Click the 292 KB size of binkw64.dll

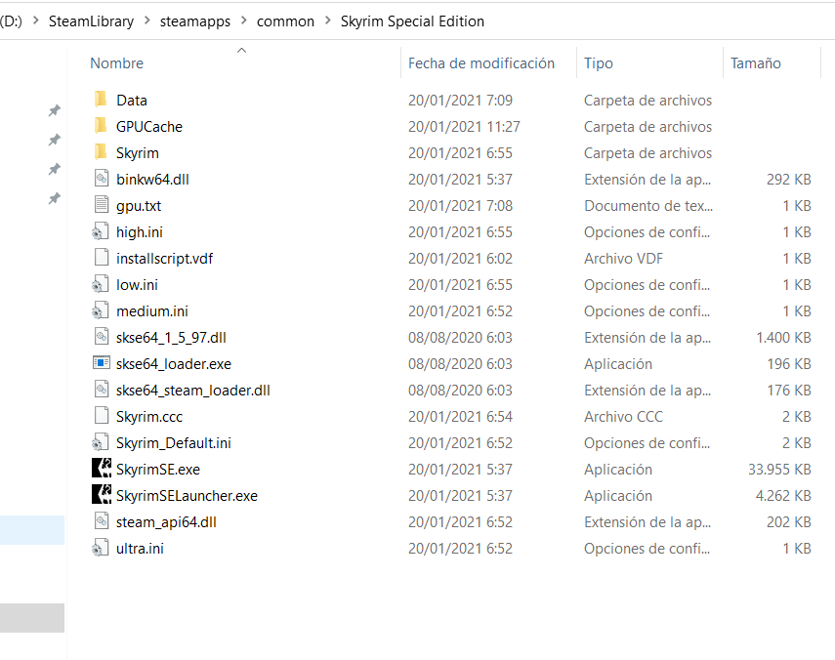coord(789,180)
